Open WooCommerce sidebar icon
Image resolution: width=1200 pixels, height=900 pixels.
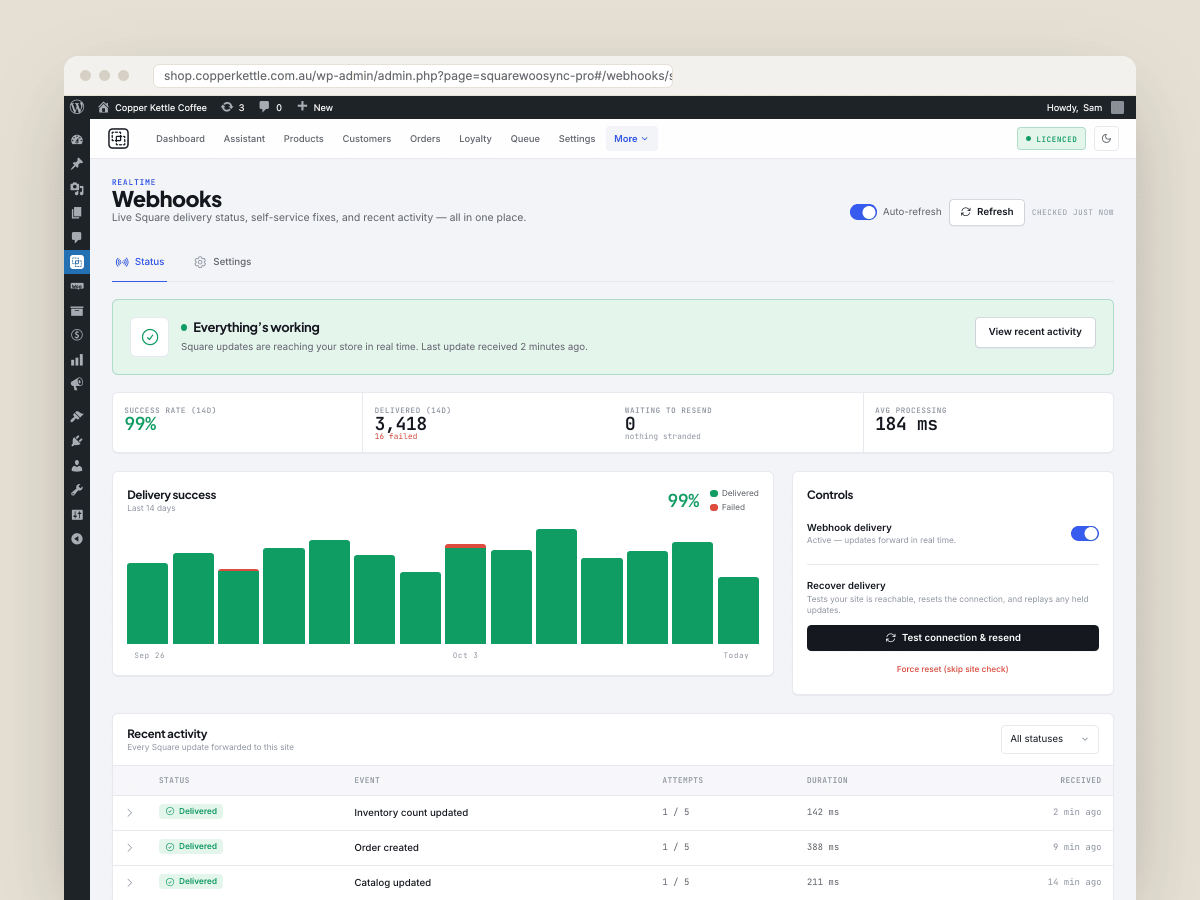[77, 286]
